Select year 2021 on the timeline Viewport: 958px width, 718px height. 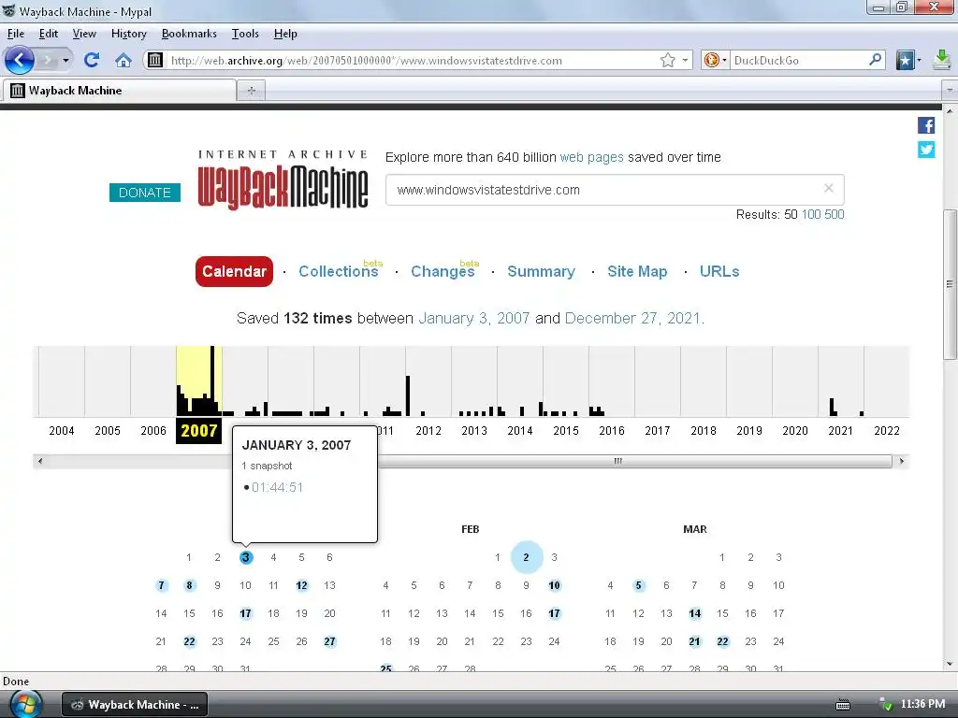point(841,430)
